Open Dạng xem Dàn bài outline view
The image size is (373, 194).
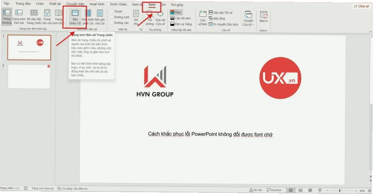pos(19,17)
